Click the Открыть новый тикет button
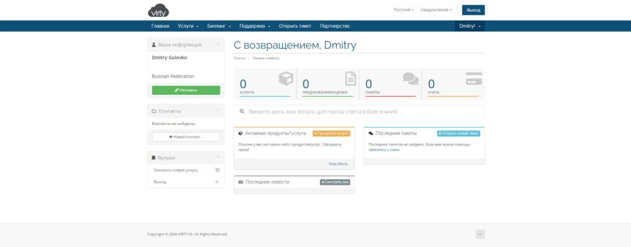The image size is (631, 247). [458, 134]
